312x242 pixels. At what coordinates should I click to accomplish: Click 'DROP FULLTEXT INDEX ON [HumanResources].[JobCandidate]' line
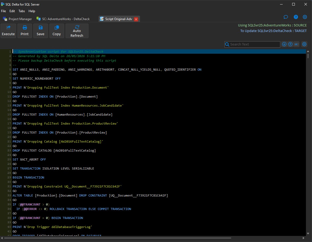[x=63, y=115]
